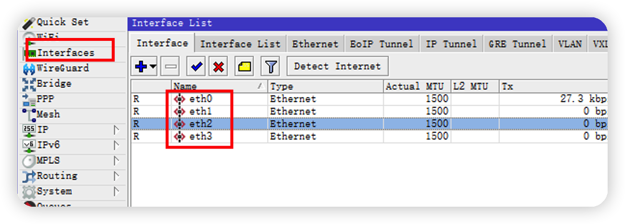Click the red X disable icon
Image resolution: width=625 pixels, height=224 pixels.
(218, 67)
